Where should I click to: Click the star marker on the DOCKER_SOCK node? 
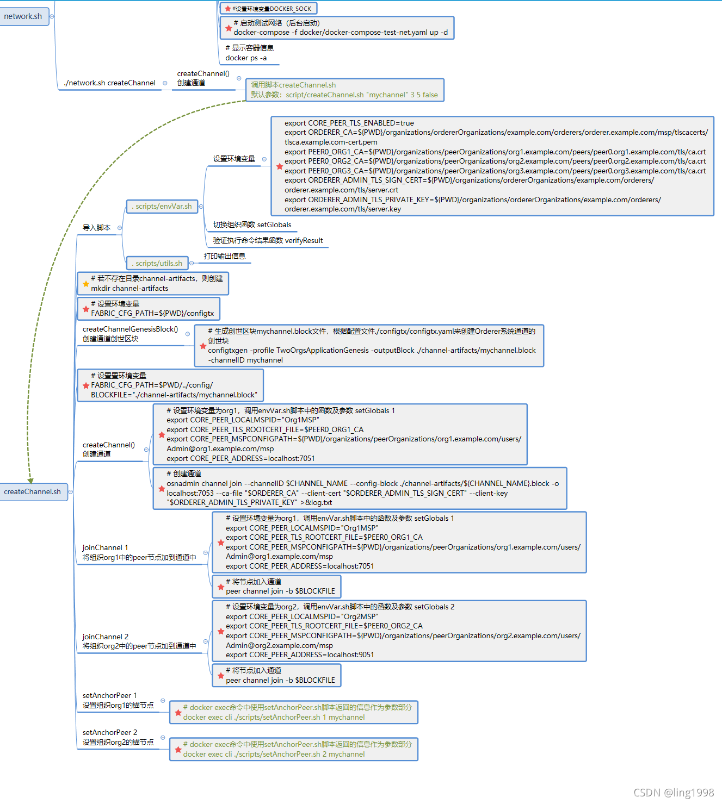[228, 8]
